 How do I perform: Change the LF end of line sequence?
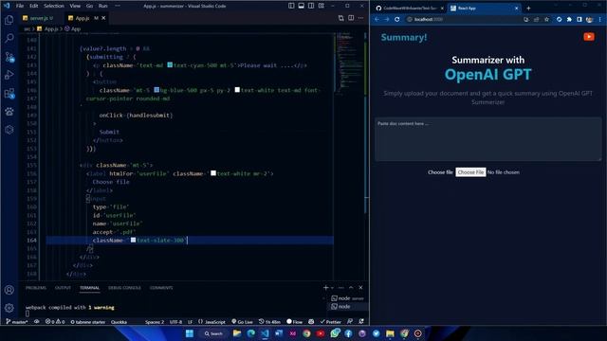point(190,322)
